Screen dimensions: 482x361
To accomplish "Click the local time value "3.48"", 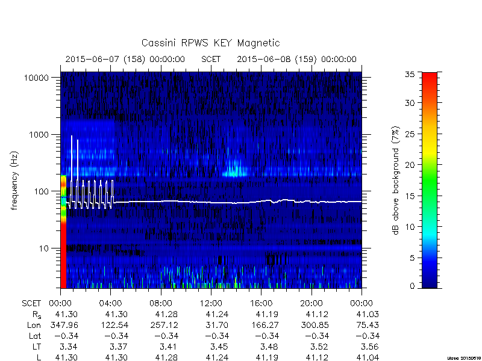I will [269, 347].
